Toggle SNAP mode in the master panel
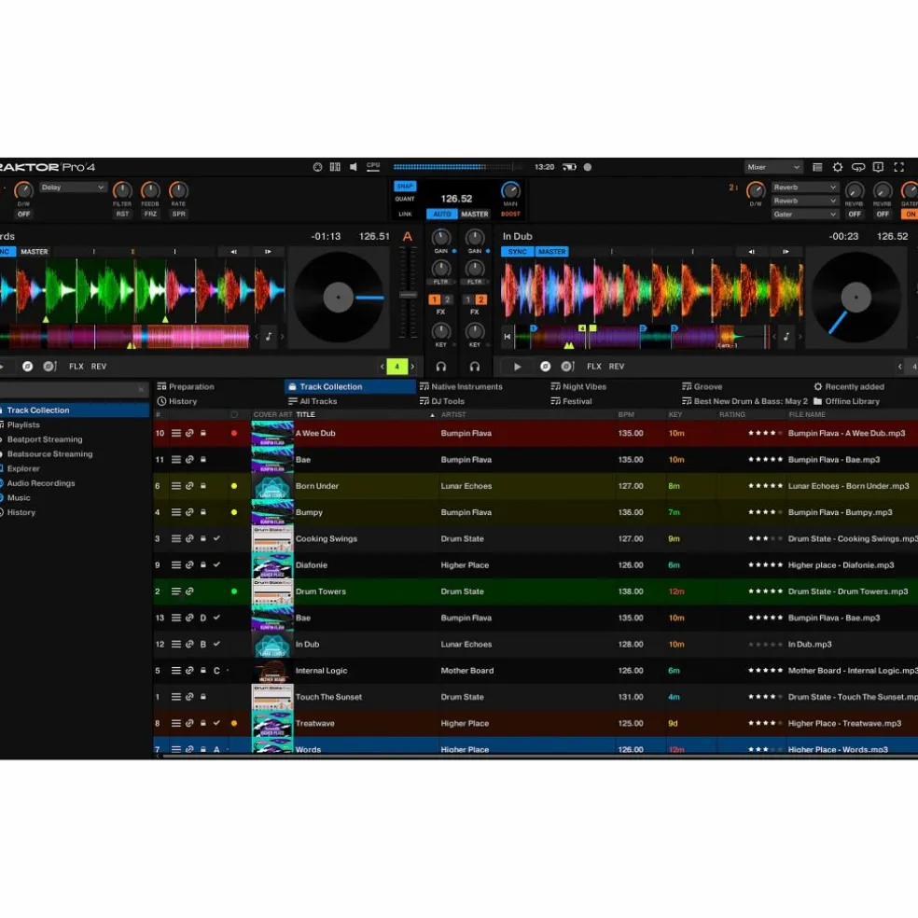The image size is (918, 918). tap(405, 187)
